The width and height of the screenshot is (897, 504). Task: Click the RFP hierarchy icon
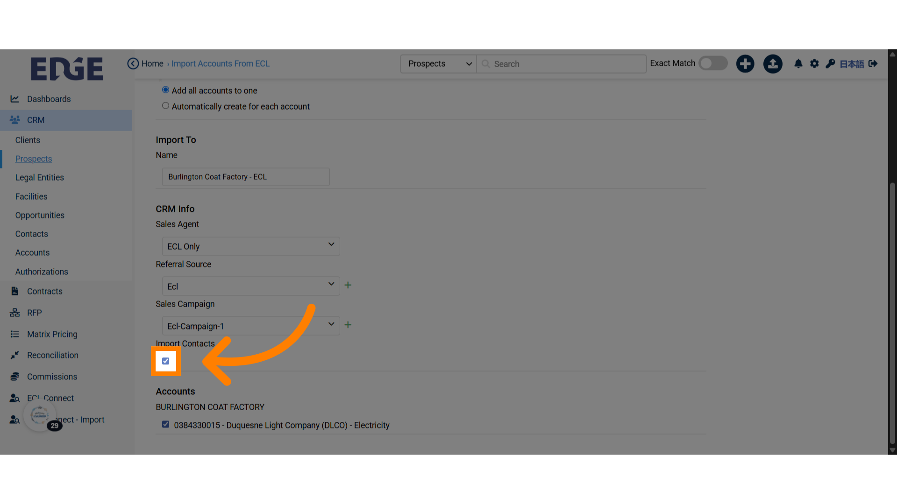click(x=15, y=313)
